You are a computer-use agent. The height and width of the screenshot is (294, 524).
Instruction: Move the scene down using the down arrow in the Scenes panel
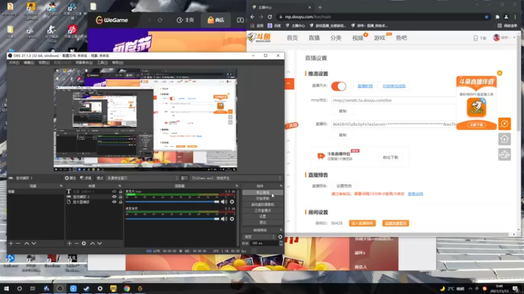click(34, 244)
